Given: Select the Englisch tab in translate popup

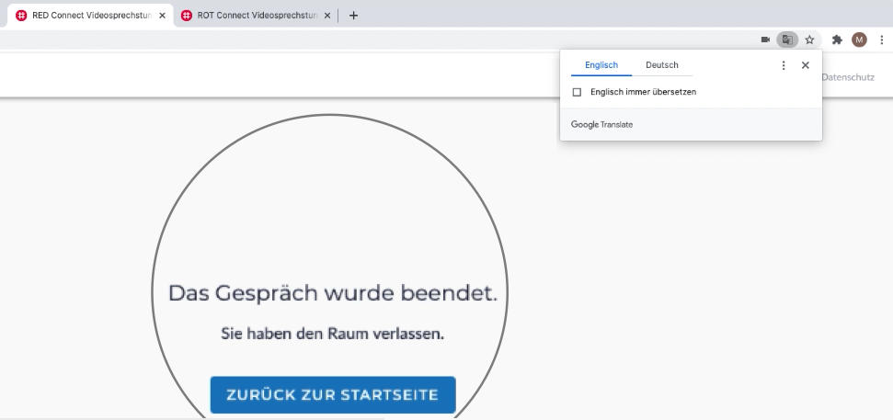Looking at the screenshot, I should (x=601, y=65).
